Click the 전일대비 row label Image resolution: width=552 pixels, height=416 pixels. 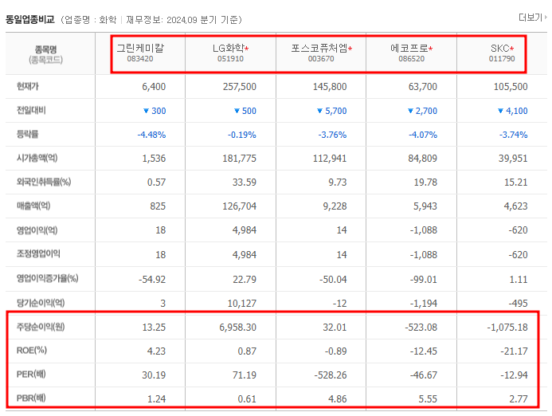[x=31, y=110]
